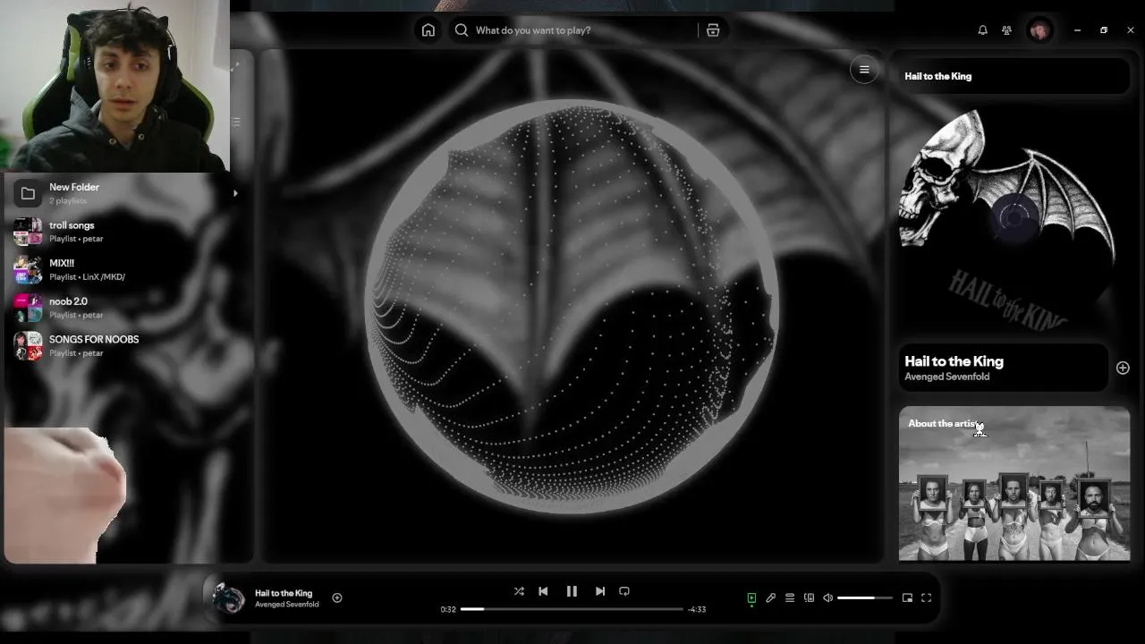Toggle repeat mode

(624, 591)
